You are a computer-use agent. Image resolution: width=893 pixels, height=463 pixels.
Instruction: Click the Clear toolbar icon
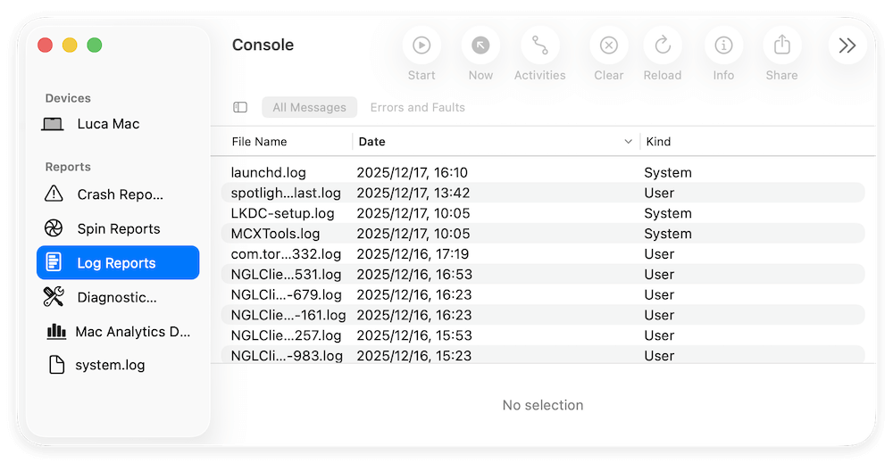tap(609, 45)
